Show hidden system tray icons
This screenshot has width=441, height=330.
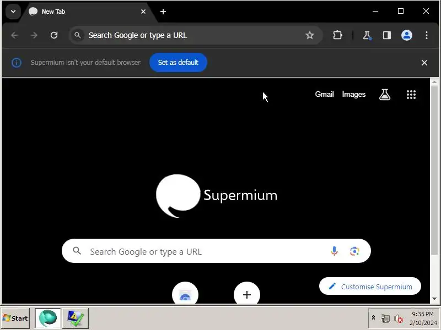(x=373, y=318)
